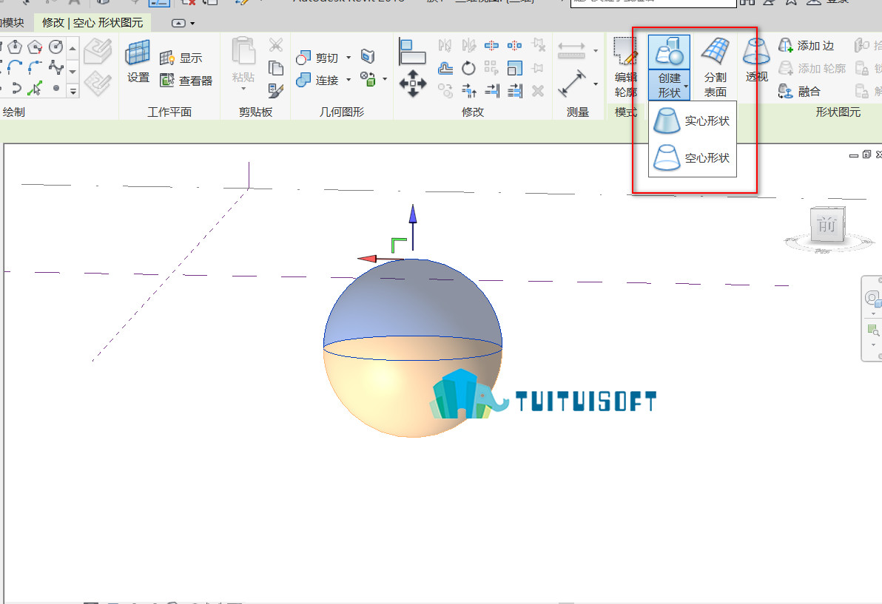The width and height of the screenshot is (882, 604).
Task: Restore down the view window
Action: pos(866,155)
